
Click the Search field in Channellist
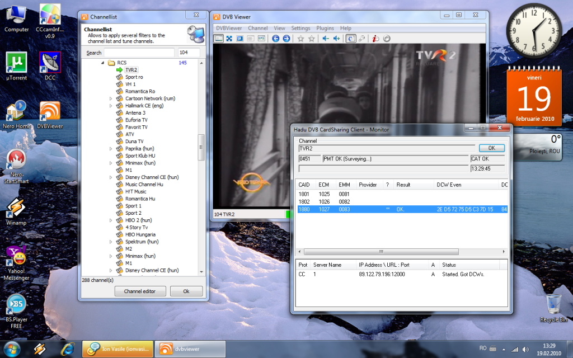(x=139, y=53)
